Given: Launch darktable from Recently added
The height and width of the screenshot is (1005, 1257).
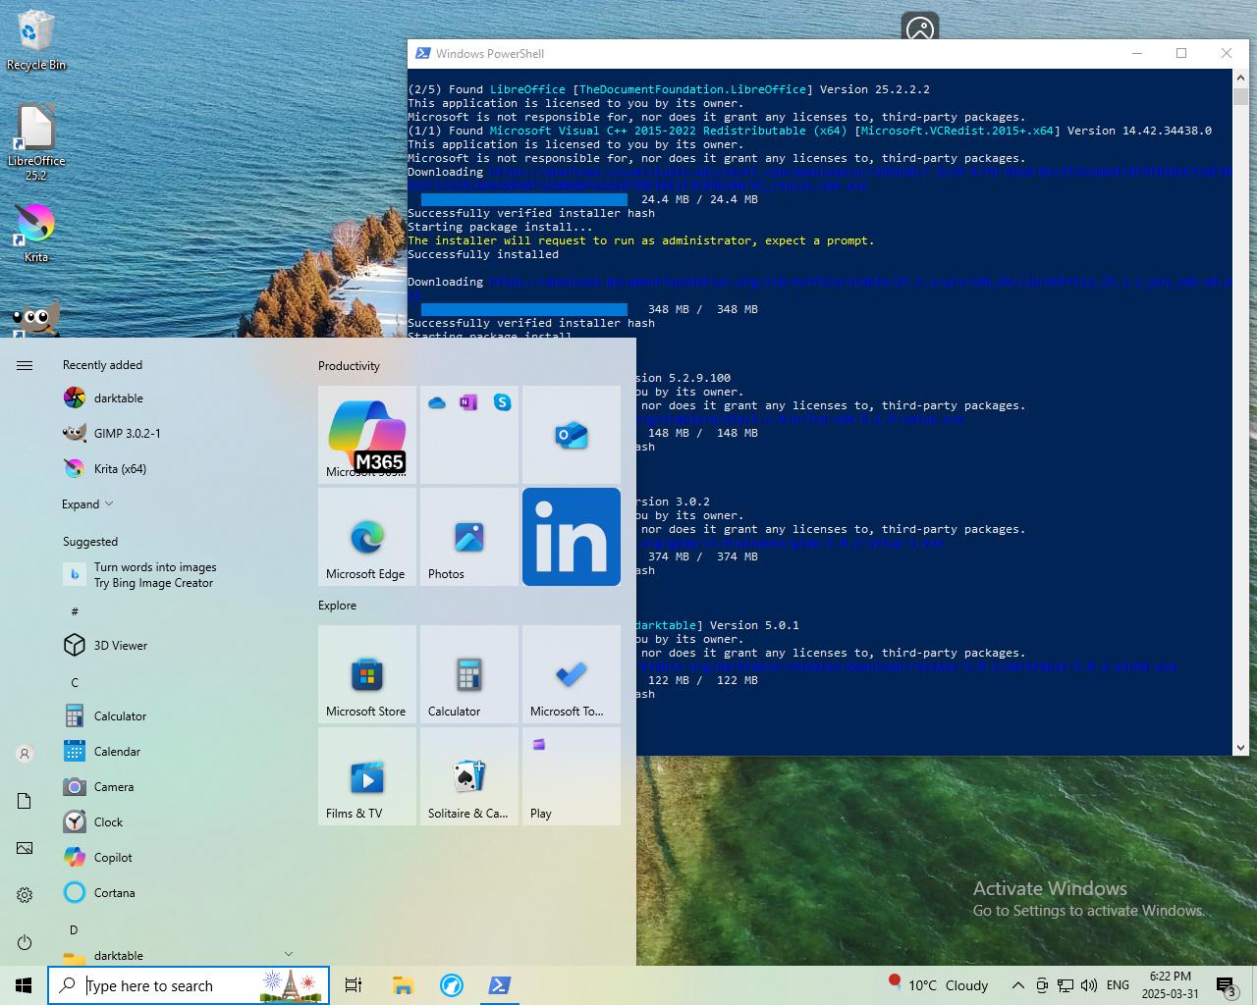Looking at the screenshot, I should (177, 397).
